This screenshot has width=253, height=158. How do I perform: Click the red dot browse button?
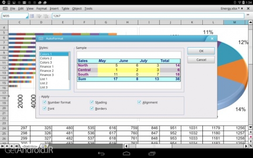tap(250, 137)
